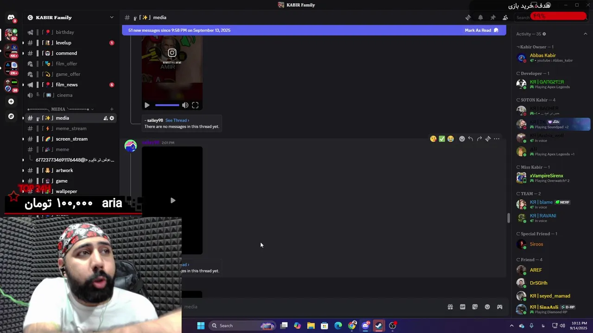This screenshot has height=333, width=593.
Task: Collapse the Activity section chevron
Action: click(x=586, y=34)
